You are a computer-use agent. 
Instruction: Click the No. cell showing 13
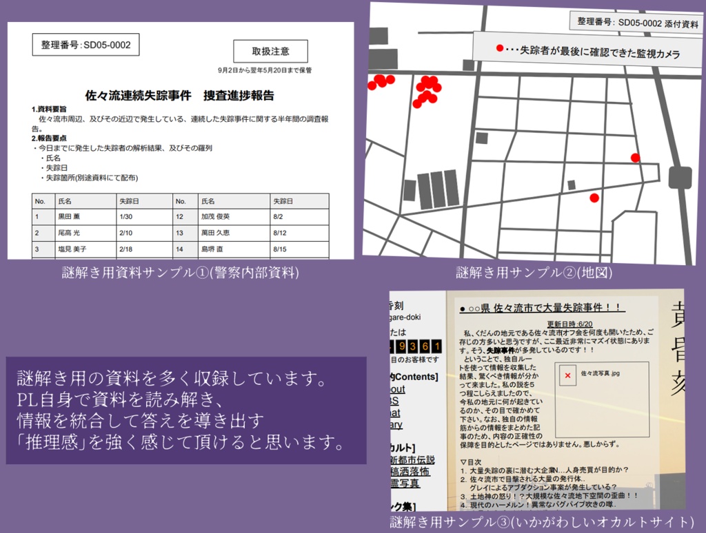(185, 233)
